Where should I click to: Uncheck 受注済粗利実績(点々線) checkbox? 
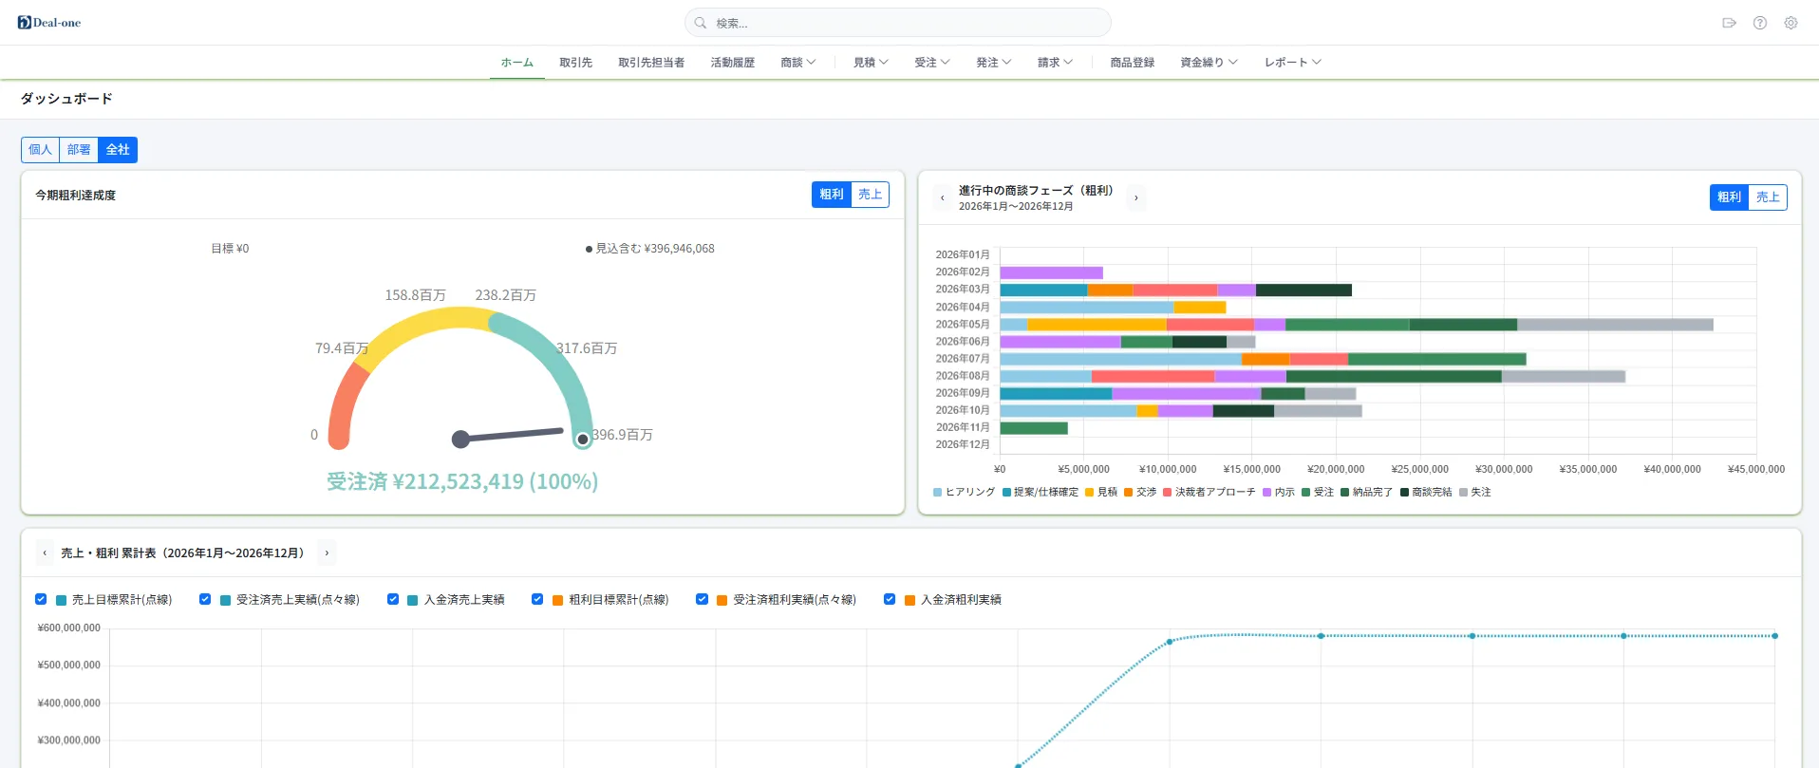click(x=702, y=599)
